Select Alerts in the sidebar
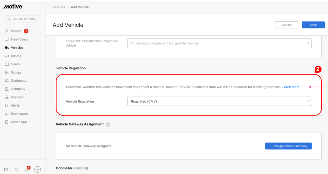This screenshot has height=174, width=328. pos(15,105)
